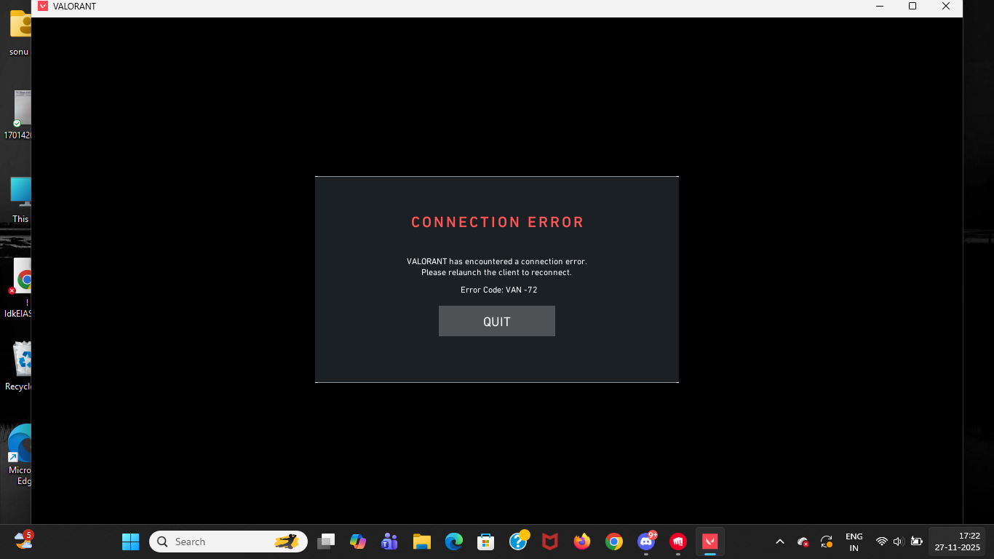Screen dimensions: 994x559
Task: Open Firefox from the taskbar
Action: 582,542
